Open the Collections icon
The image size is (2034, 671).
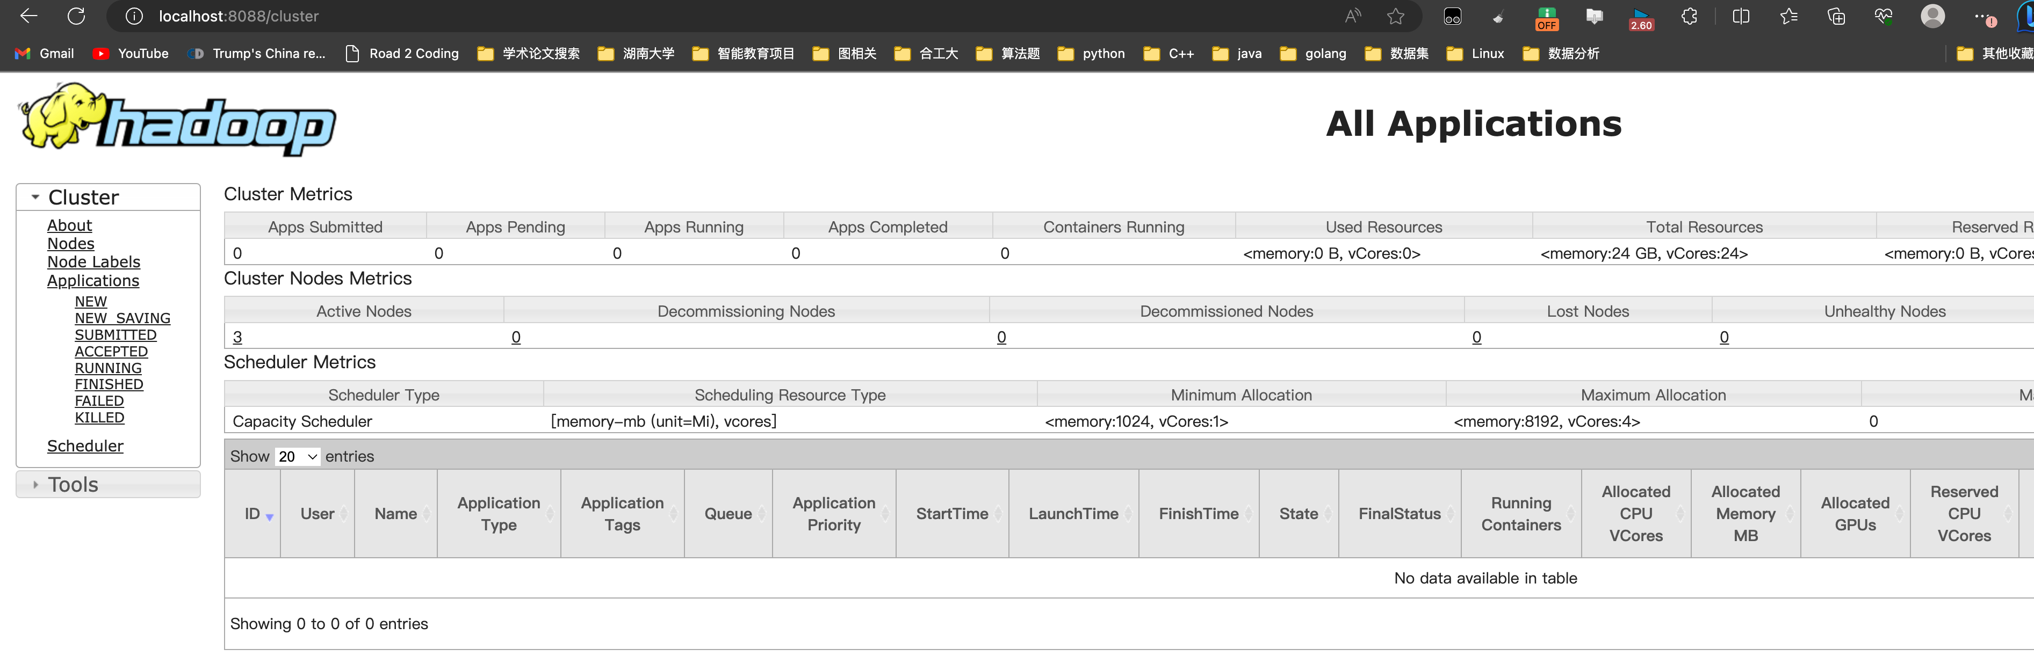pyautogui.click(x=1836, y=16)
